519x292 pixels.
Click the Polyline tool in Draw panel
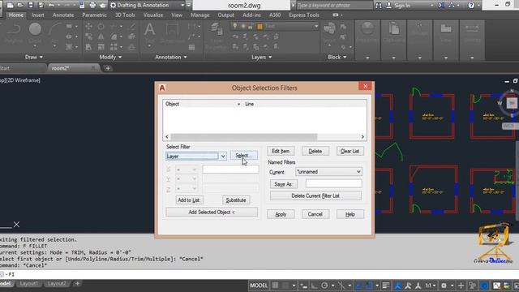click(x=13, y=33)
